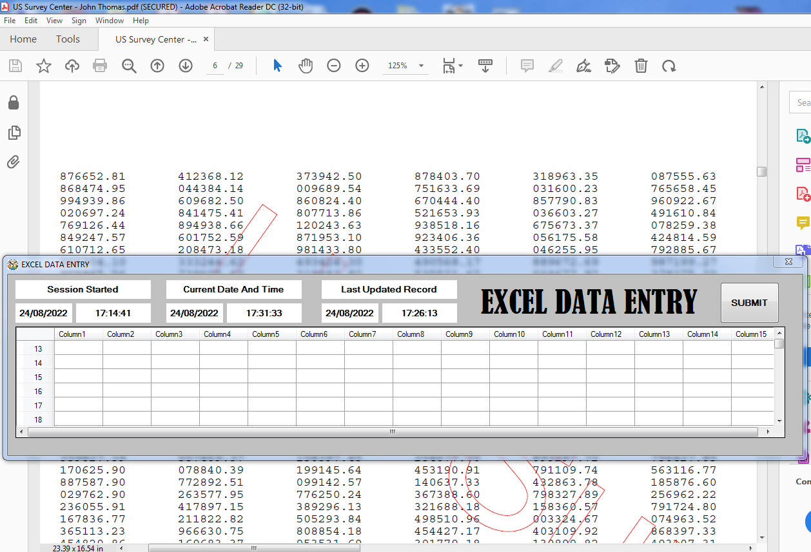Viewport: 811px width, 552px height.
Task: Click the Column1 cell in row 13
Action: (x=78, y=348)
